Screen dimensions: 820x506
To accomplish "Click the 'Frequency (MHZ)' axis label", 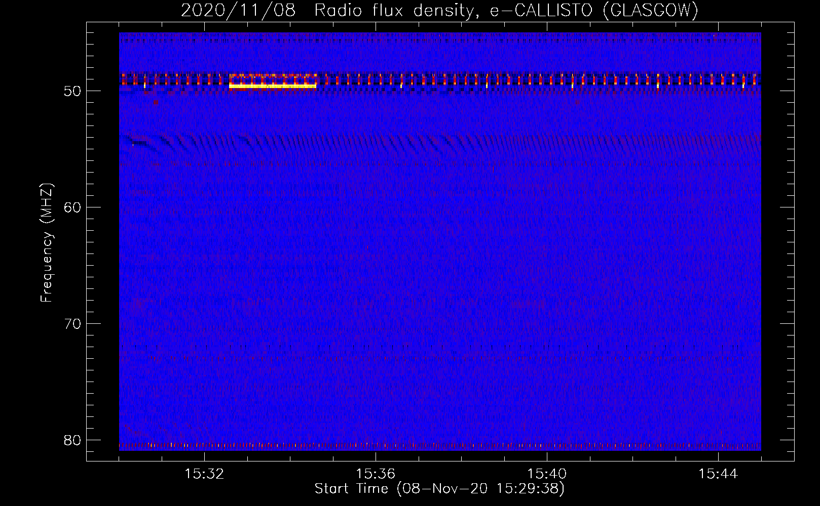I will 47,243.
